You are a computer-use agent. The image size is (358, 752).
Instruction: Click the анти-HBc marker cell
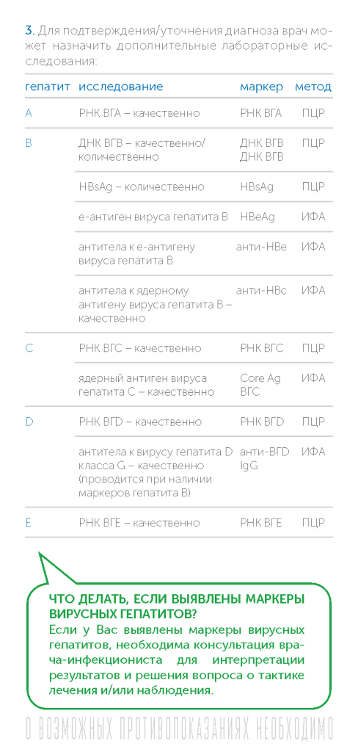click(261, 291)
